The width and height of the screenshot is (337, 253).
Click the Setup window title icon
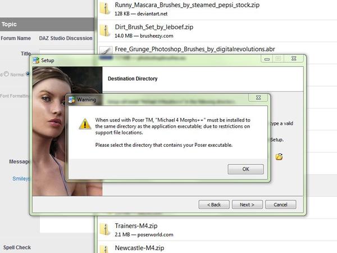[x=36, y=61]
